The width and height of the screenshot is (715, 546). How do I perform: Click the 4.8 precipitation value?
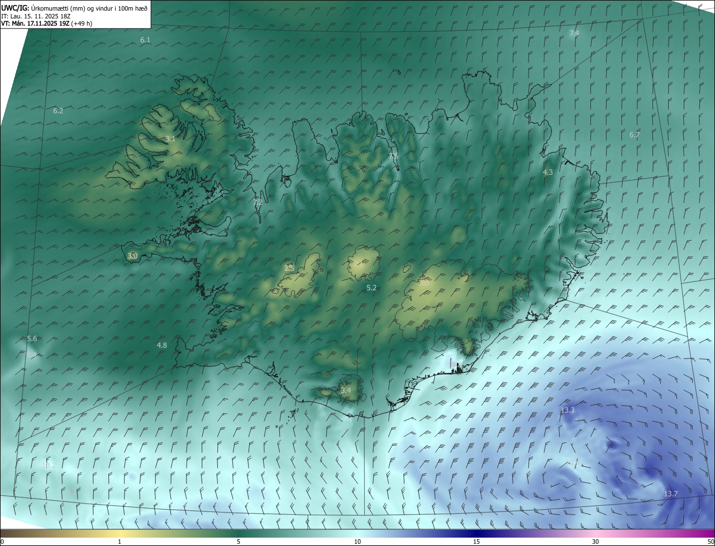click(162, 346)
